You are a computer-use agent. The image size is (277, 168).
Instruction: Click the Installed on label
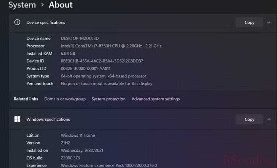[37, 151]
